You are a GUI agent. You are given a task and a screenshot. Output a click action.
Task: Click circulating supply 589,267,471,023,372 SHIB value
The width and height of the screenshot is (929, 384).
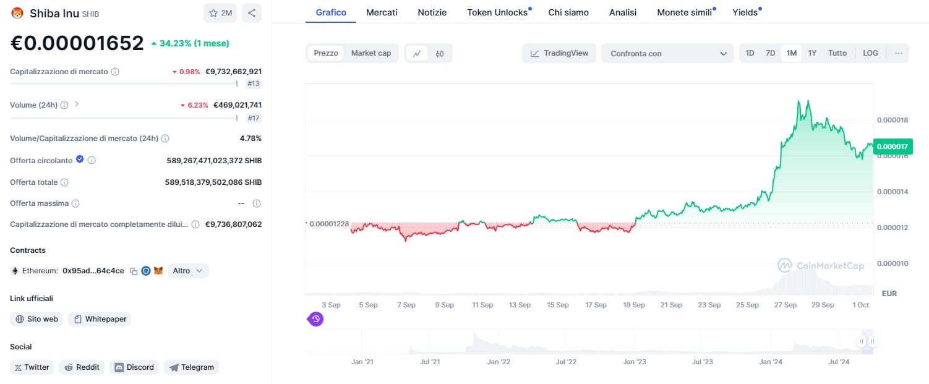pyautogui.click(x=214, y=161)
